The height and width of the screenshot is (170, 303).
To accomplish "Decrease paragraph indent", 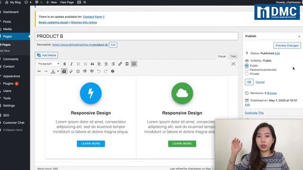I will 85,71.
